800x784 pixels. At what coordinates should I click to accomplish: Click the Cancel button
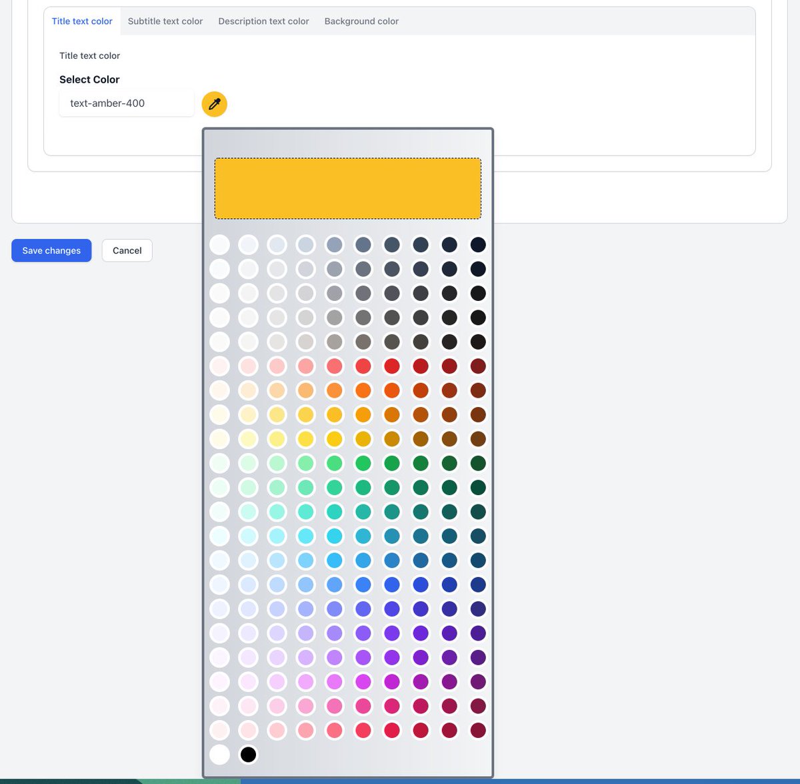pos(127,250)
